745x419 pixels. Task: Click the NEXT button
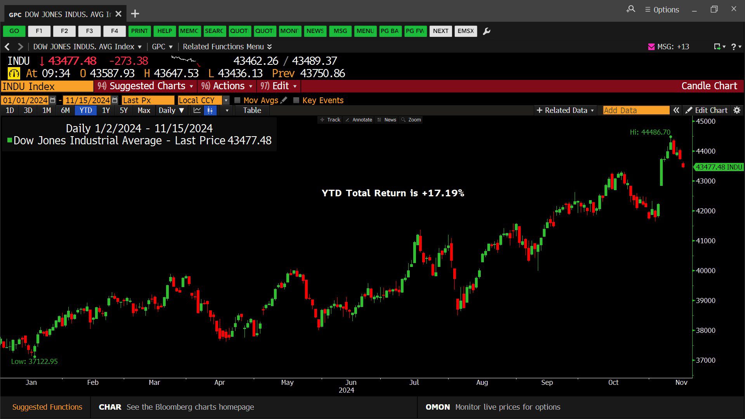(x=440, y=31)
